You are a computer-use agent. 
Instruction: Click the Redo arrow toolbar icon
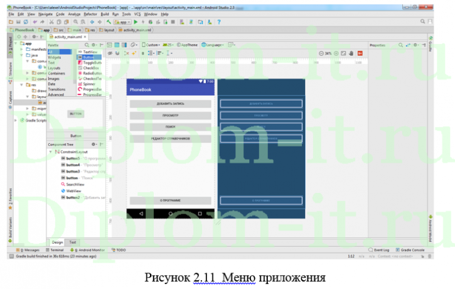(x=43, y=22)
